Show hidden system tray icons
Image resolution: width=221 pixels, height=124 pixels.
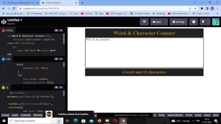[193, 121]
